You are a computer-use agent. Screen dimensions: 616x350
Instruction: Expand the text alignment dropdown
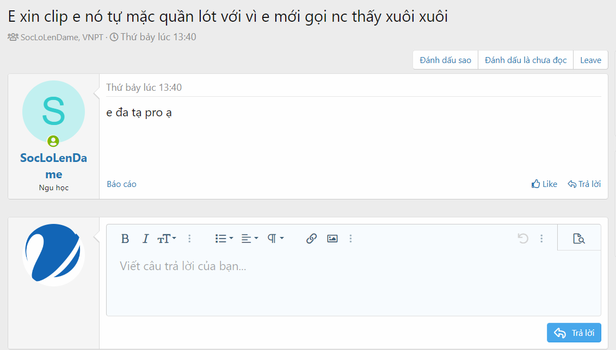click(x=249, y=239)
